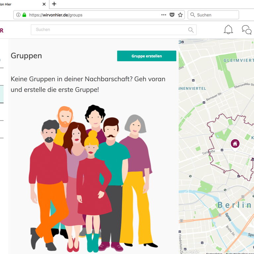Open messages chat bubbles icon
The width and height of the screenshot is (254, 254).
pyautogui.click(x=246, y=30)
